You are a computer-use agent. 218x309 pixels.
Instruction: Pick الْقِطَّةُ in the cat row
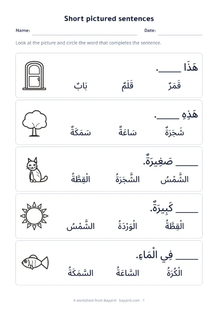point(81,178)
